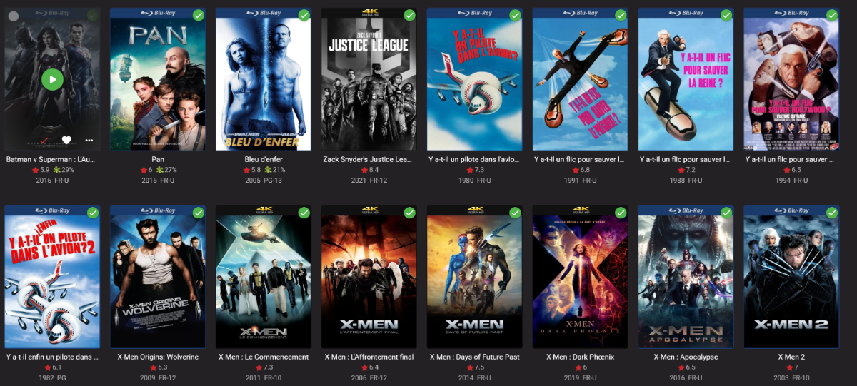Open the Bleu d'enfer title link
Screen dimensions: 857x386
point(264,159)
